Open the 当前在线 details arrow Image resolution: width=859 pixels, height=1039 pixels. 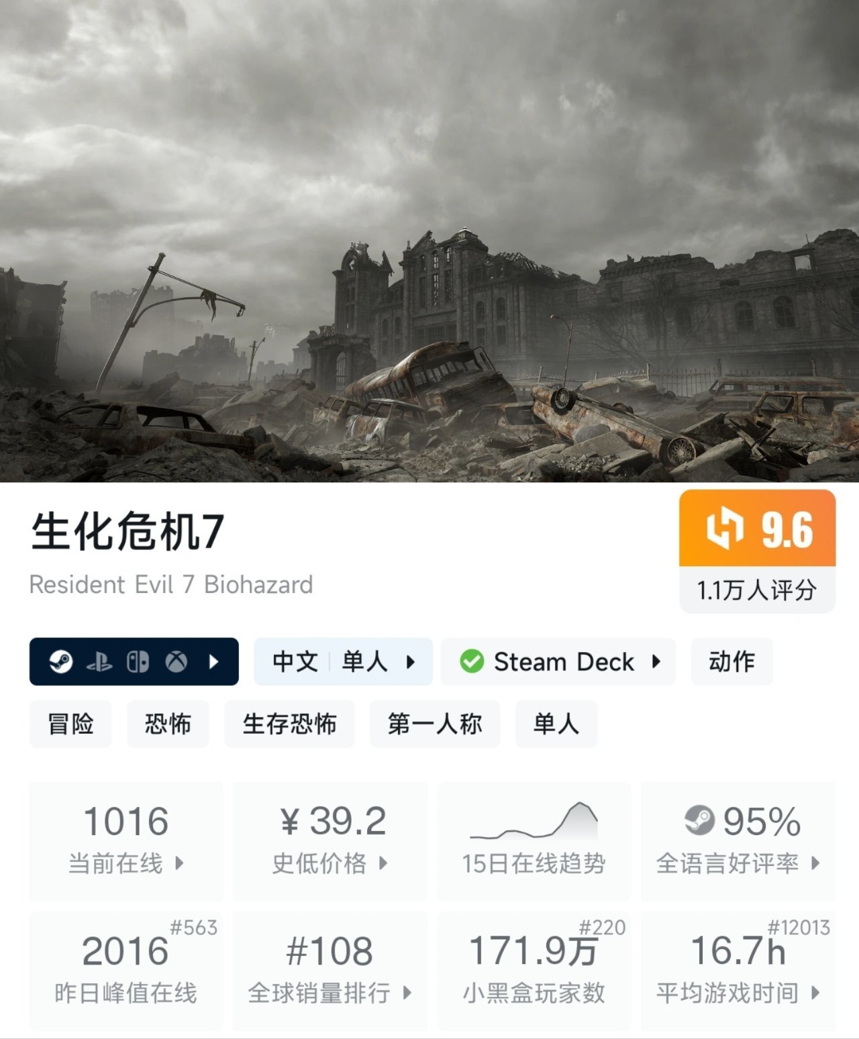click(x=179, y=863)
